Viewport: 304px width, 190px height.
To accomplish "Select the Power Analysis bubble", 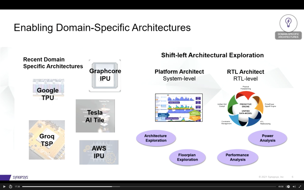I will (267, 138).
